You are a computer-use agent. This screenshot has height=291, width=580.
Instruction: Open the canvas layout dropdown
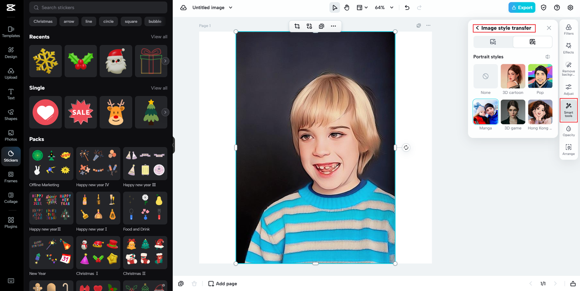click(x=362, y=8)
